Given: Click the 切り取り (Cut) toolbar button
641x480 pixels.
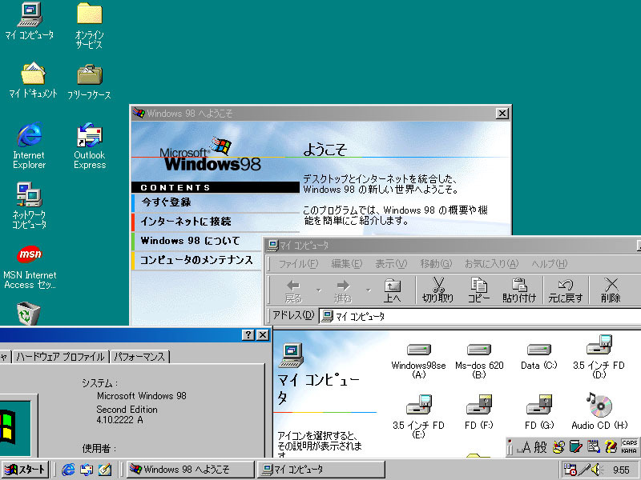Looking at the screenshot, I should coord(437,290).
